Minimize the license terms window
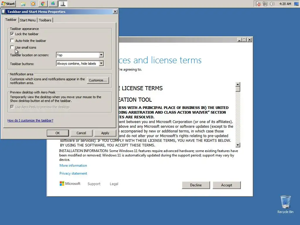 pyautogui.click(x=239, y=40)
